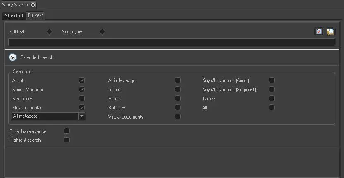344x178 pixels.
Task: Click the yellow save-disk icon button
Action: point(331,32)
